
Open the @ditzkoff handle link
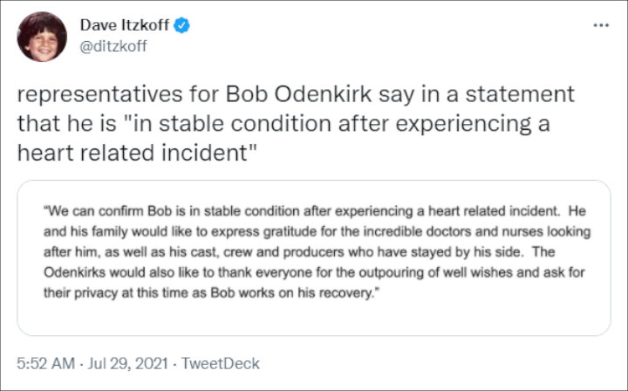tap(113, 46)
